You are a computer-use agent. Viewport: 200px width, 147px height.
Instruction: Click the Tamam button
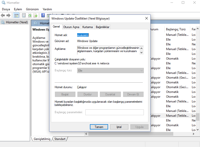tap(99, 127)
